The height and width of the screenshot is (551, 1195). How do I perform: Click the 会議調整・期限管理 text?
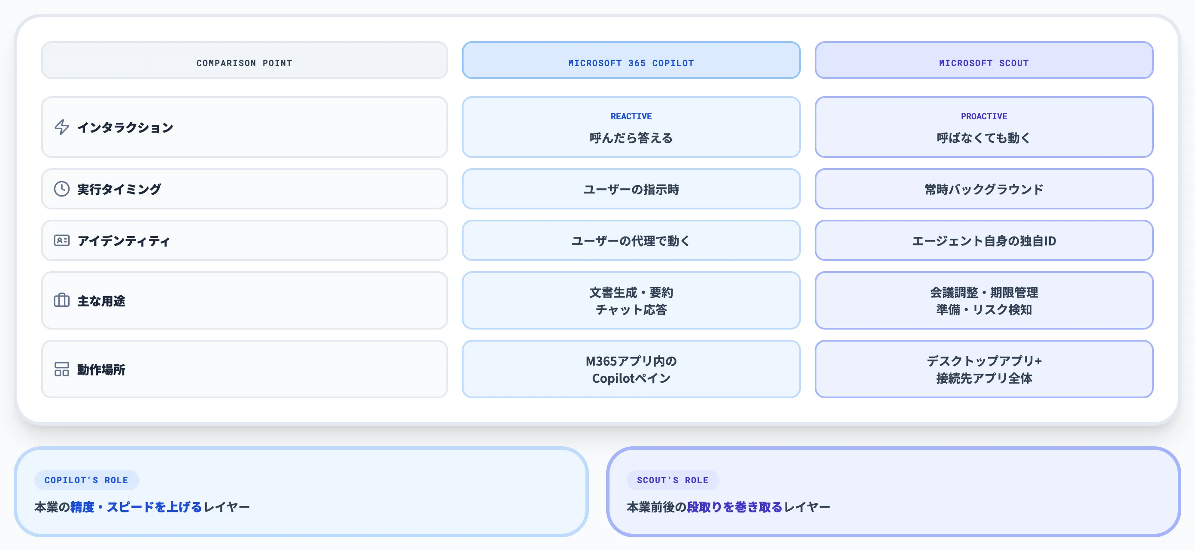click(x=983, y=292)
